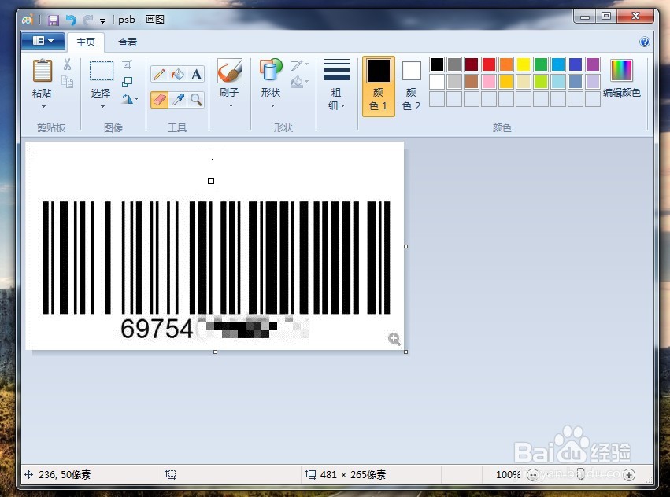Select the Magnifier tool
The height and width of the screenshot is (497, 670).
(196, 100)
